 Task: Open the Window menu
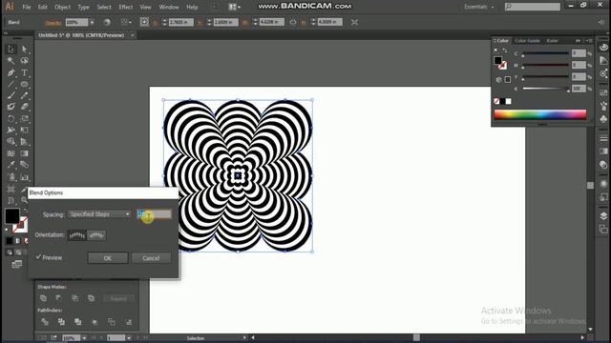click(x=169, y=7)
